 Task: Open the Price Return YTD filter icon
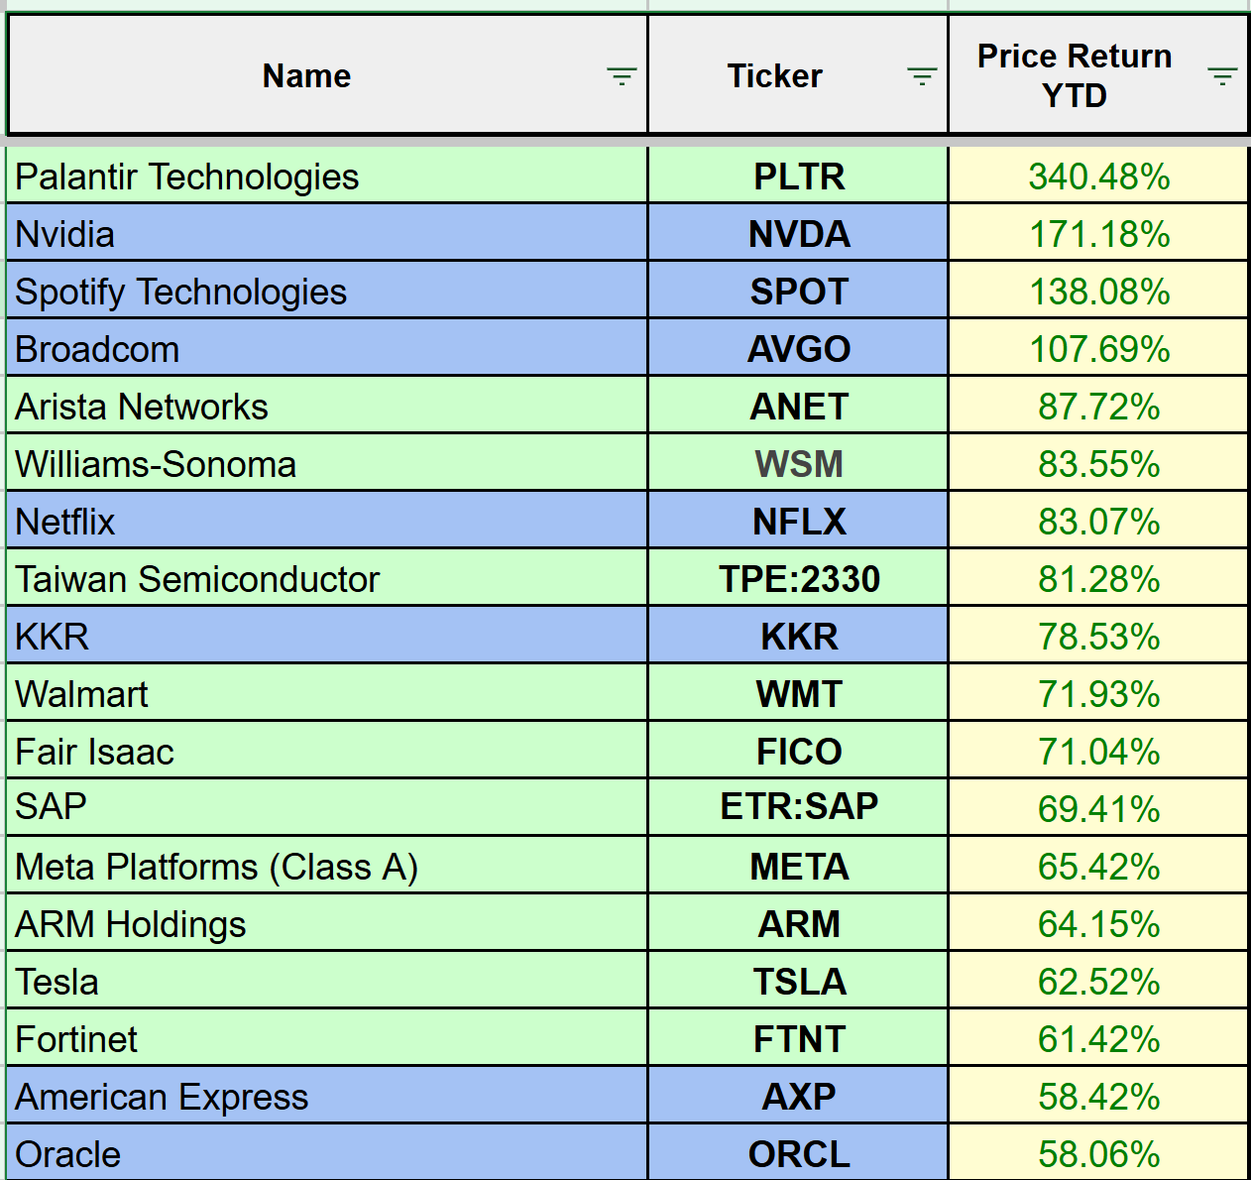pos(1222,76)
